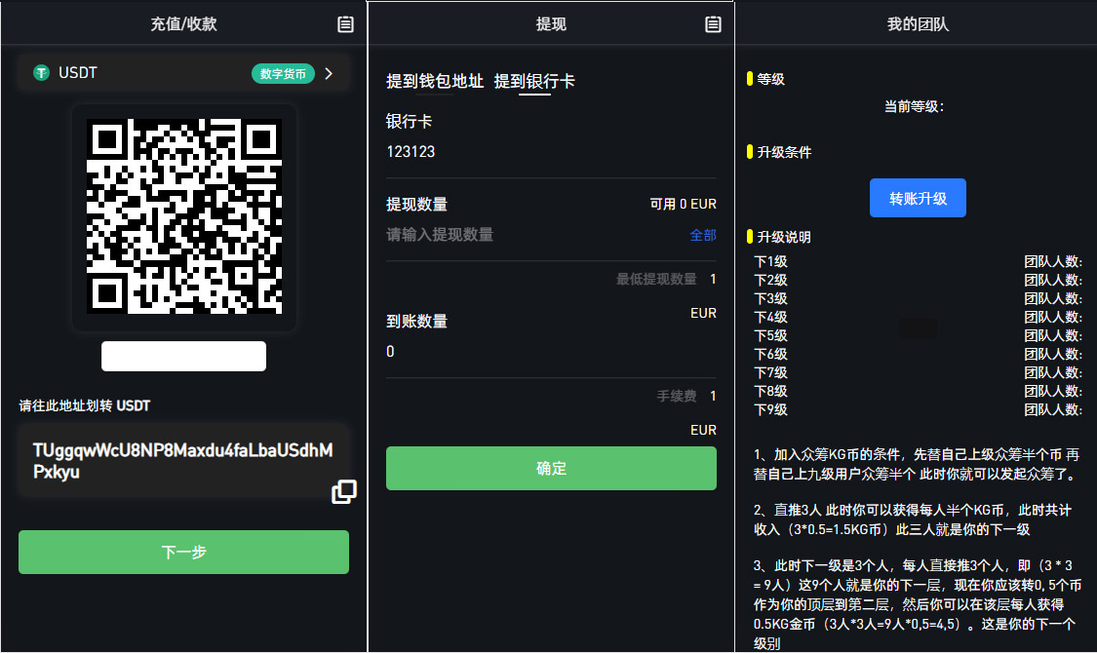Click the 等级 section heading
1097x653 pixels.
tap(770, 79)
